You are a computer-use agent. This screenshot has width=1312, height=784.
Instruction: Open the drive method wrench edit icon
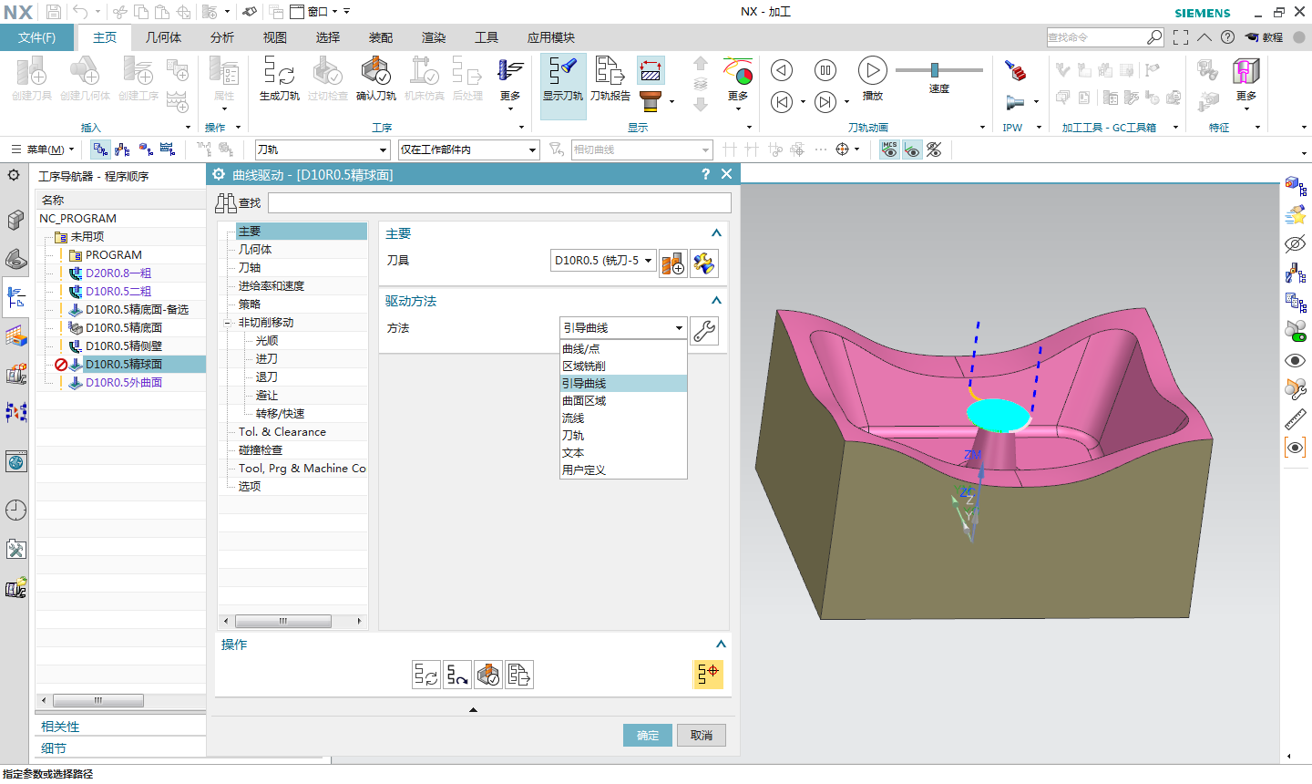click(704, 330)
